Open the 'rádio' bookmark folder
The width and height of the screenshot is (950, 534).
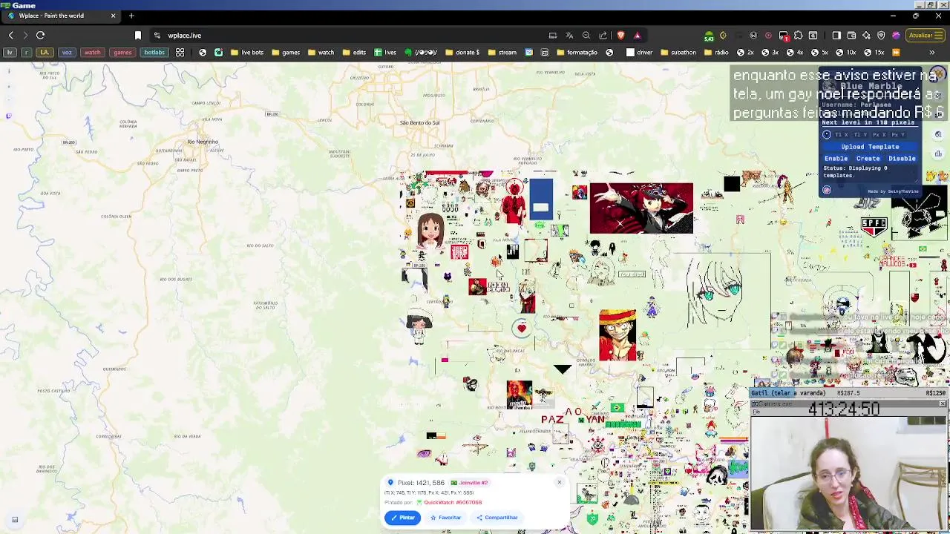click(716, 53)
